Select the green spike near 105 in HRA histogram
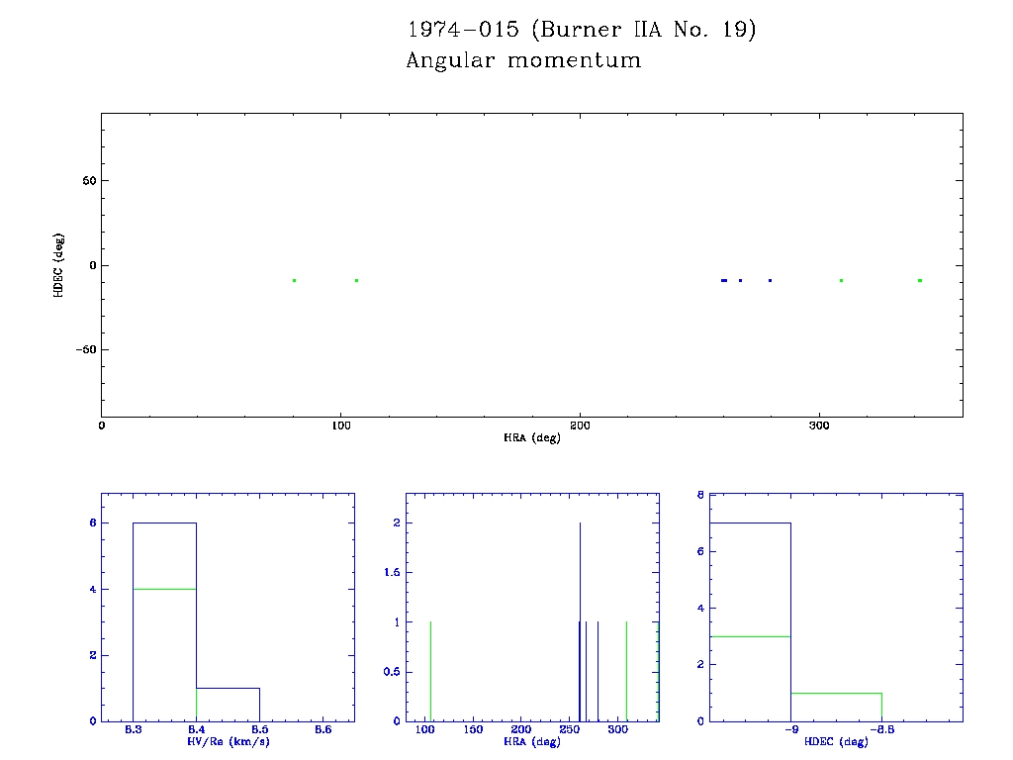Viewport: 1013px width, 760px height. 430,673
